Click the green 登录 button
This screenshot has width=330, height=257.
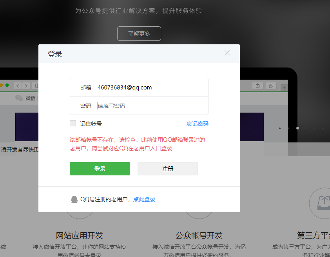point(100,169)
